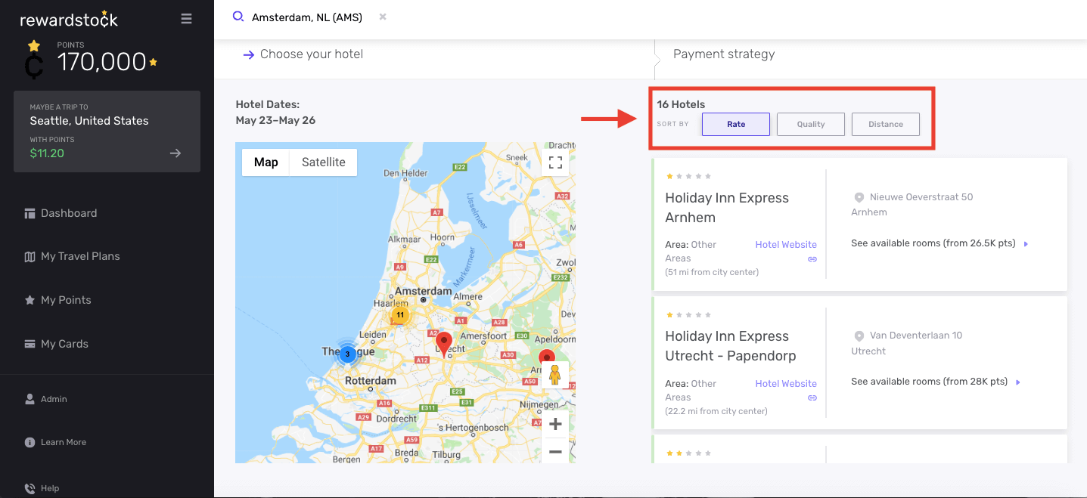Sort hotels by Rate
The width and height of the screenshot is (1087, 498).
pyautogui.click(x=736, y=124)
